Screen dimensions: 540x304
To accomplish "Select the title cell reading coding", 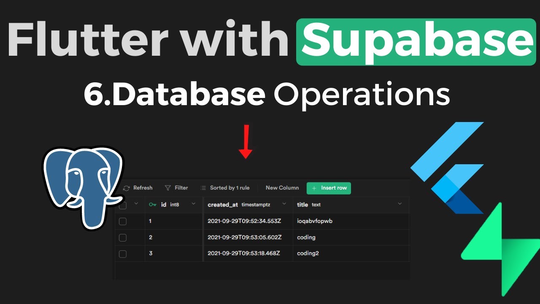I will pos(351,237).
